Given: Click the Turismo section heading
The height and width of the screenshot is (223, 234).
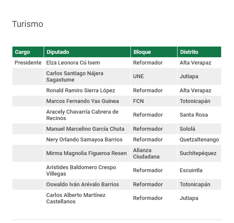Looking at the screenshot, I should click(28, 24).
